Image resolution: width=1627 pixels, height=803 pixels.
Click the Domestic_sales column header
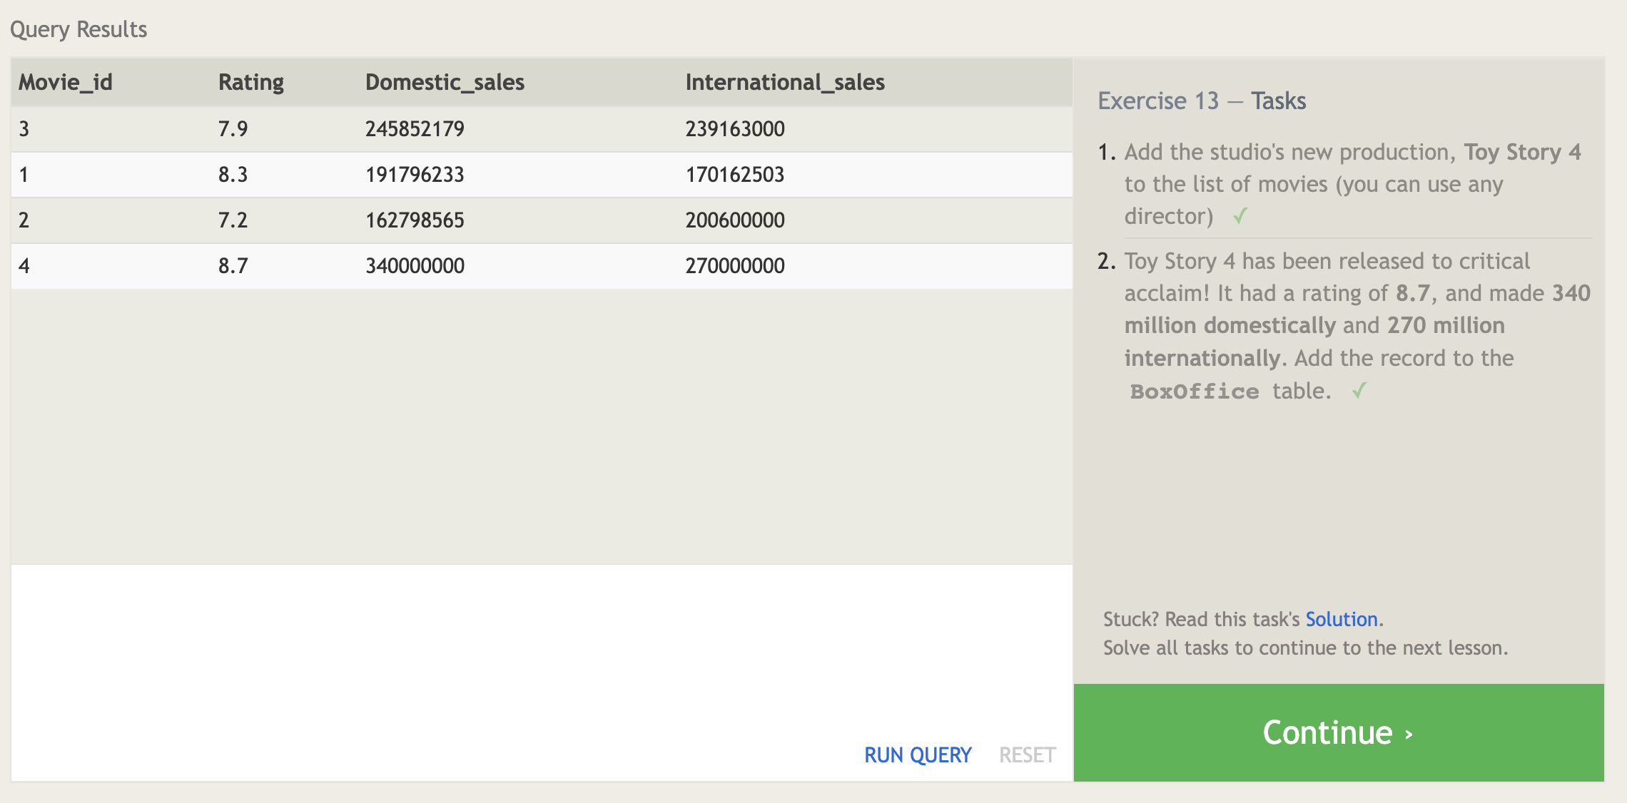point(445,82)
